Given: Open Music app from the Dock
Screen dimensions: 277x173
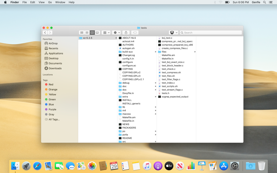Looking at the screenshot, I should (x=147, y=166).
